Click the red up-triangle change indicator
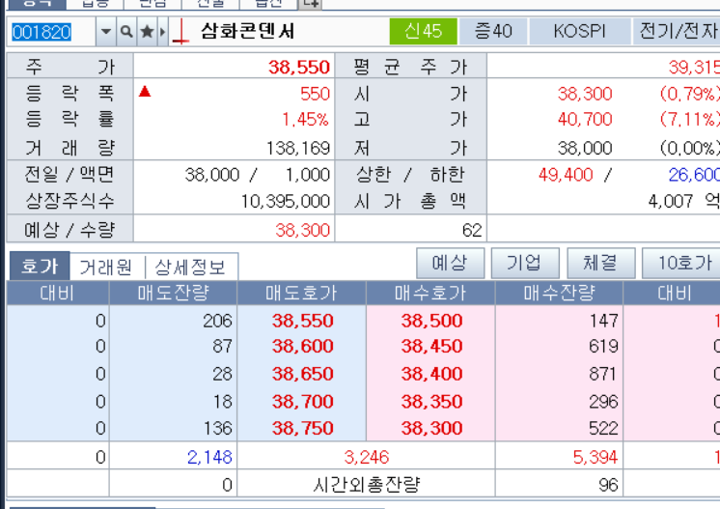Image resolution: width=720 pixels, height=509 pixels. (x=145, y=92)
